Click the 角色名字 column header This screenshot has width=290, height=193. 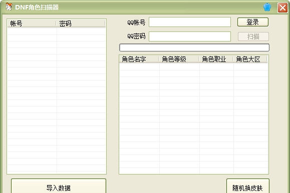point(139,59)
